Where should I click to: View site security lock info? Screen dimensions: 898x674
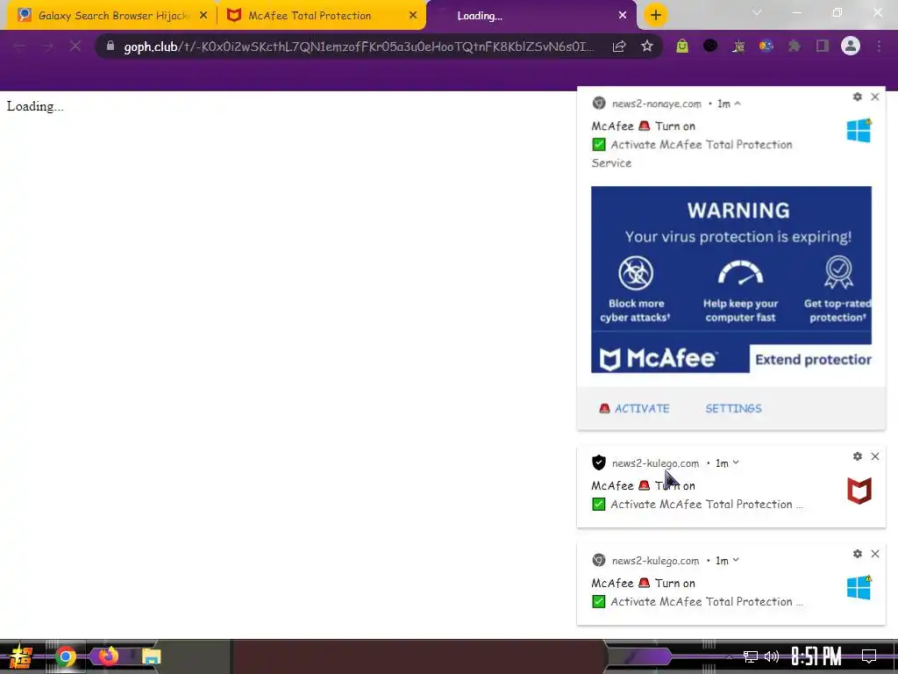(110, 46)
